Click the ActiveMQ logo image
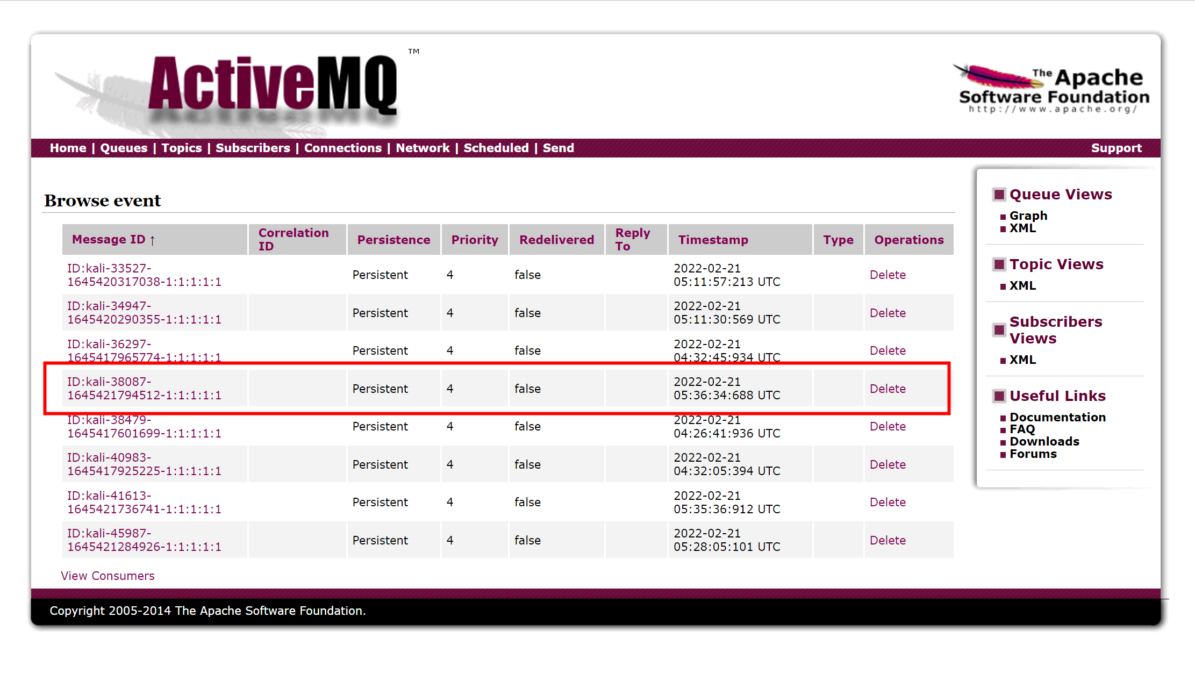1195x674 pixels. click(x=273, y=87)
